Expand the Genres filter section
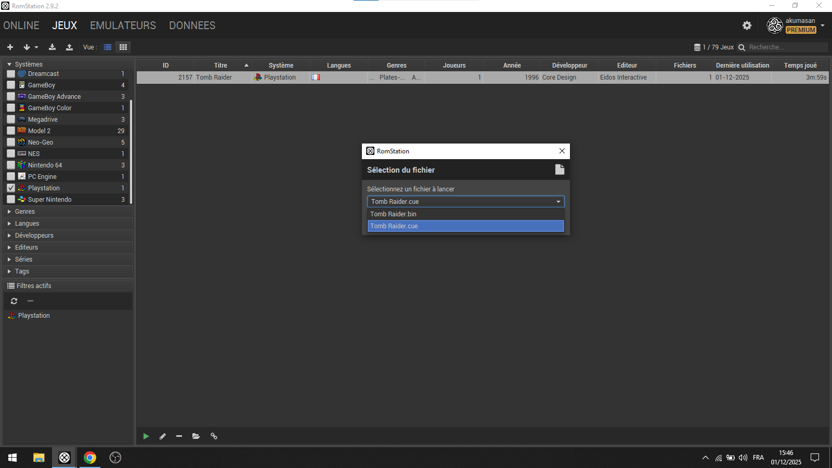 (25, 212)
